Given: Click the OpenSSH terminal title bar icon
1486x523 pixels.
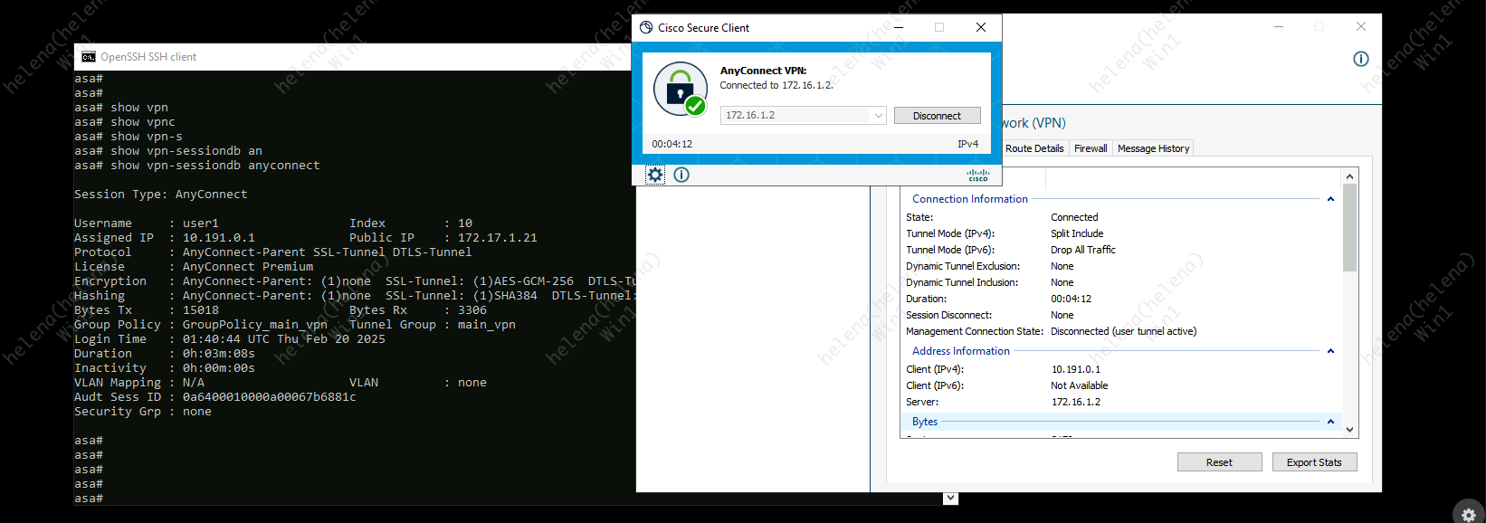Looking at the screenshot, I should point(89,57).
